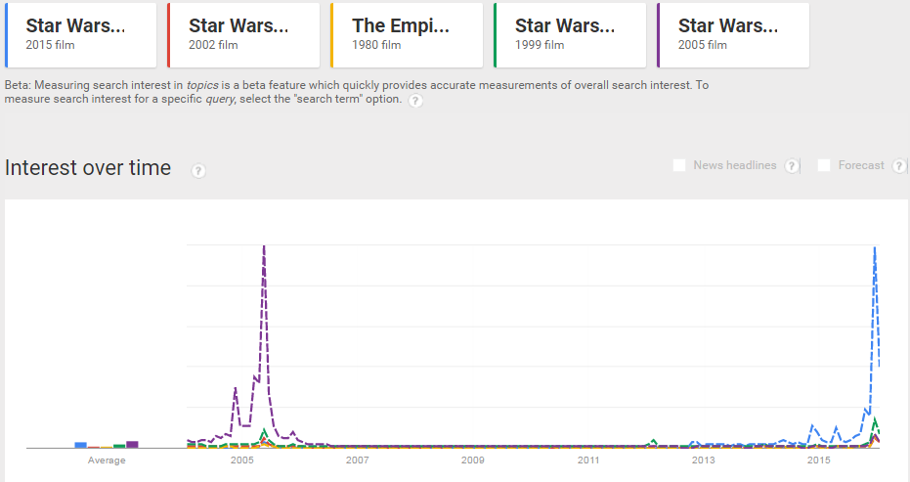Click the 2015 x-axis year label
The height and width of the screenshot is (482, 910).
(x=819, y=460)
